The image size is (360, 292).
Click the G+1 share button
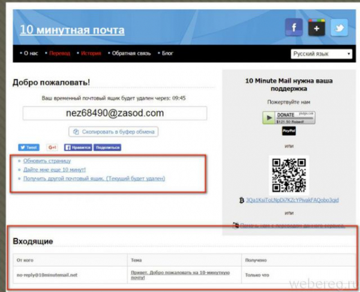click(52, 147)
